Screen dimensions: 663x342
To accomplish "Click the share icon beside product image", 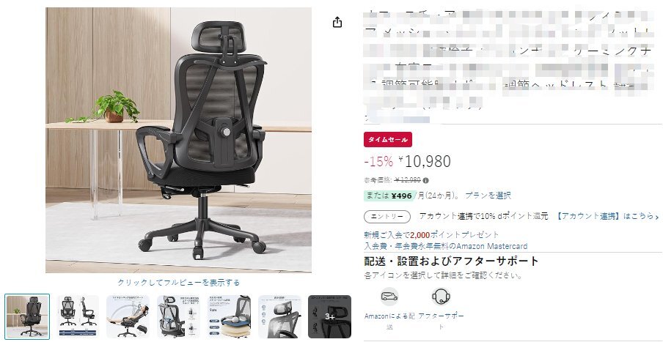I will 337,22.
